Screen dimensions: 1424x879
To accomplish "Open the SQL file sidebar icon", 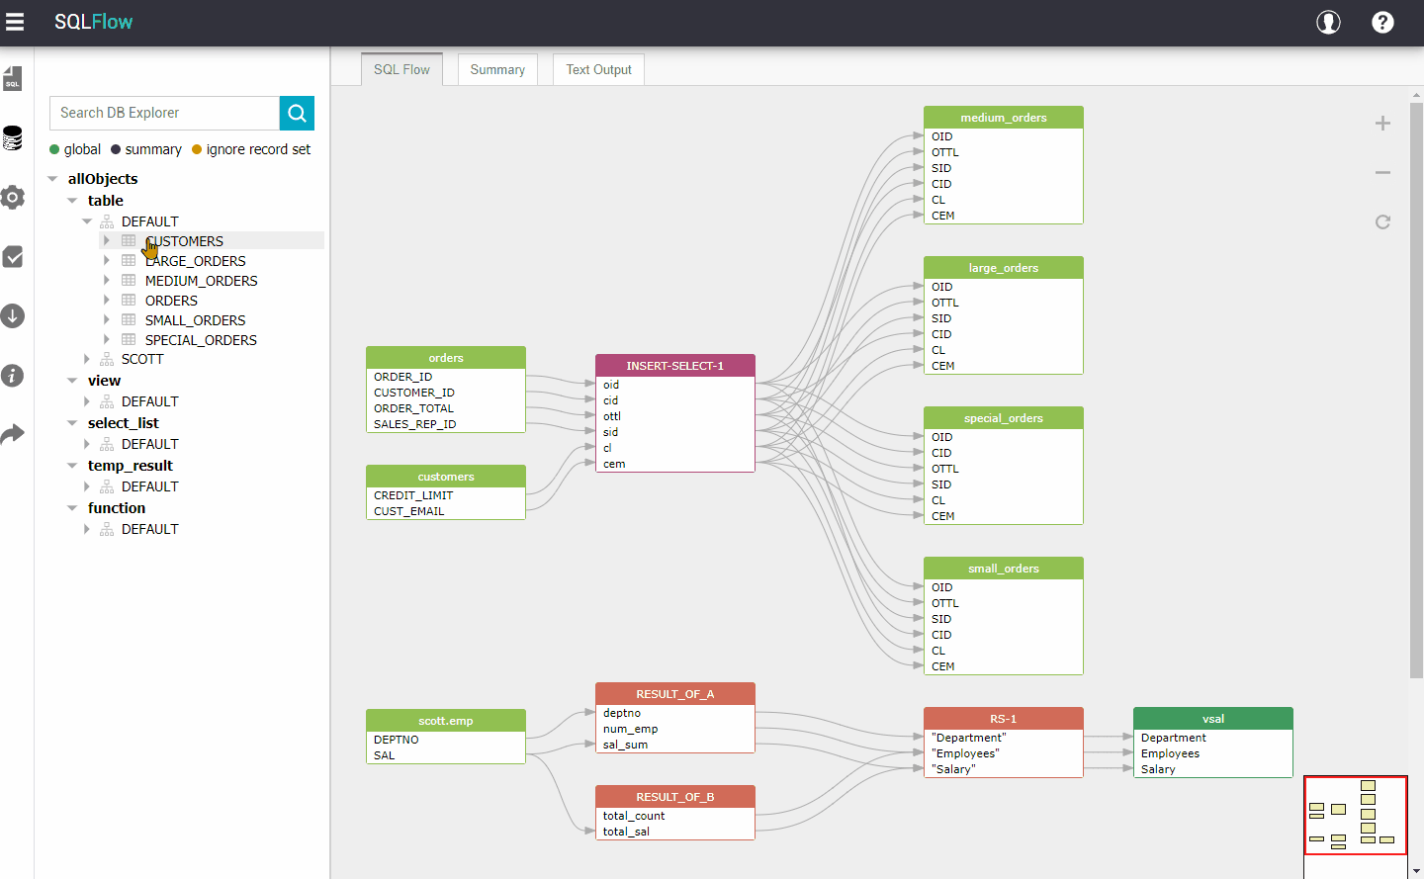I will pos(13,78).
